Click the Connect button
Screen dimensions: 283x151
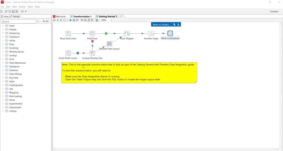click(x=274, y=12)
